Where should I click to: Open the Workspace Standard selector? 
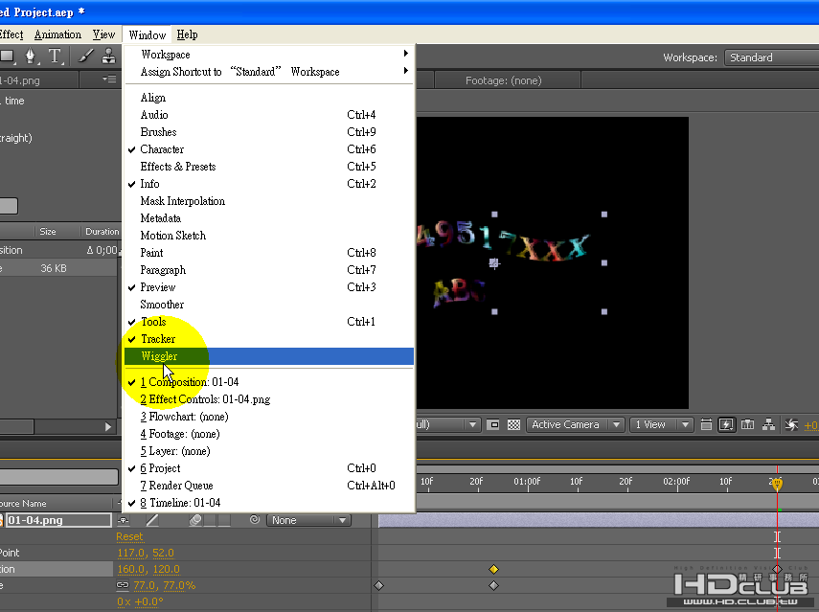coord(771,57)
